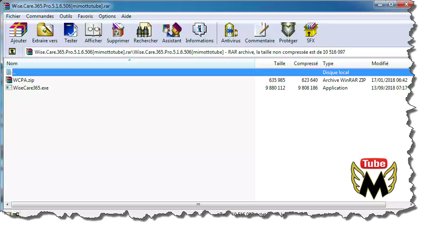
Task: Open the Options menu
Action: coord(107,16)
